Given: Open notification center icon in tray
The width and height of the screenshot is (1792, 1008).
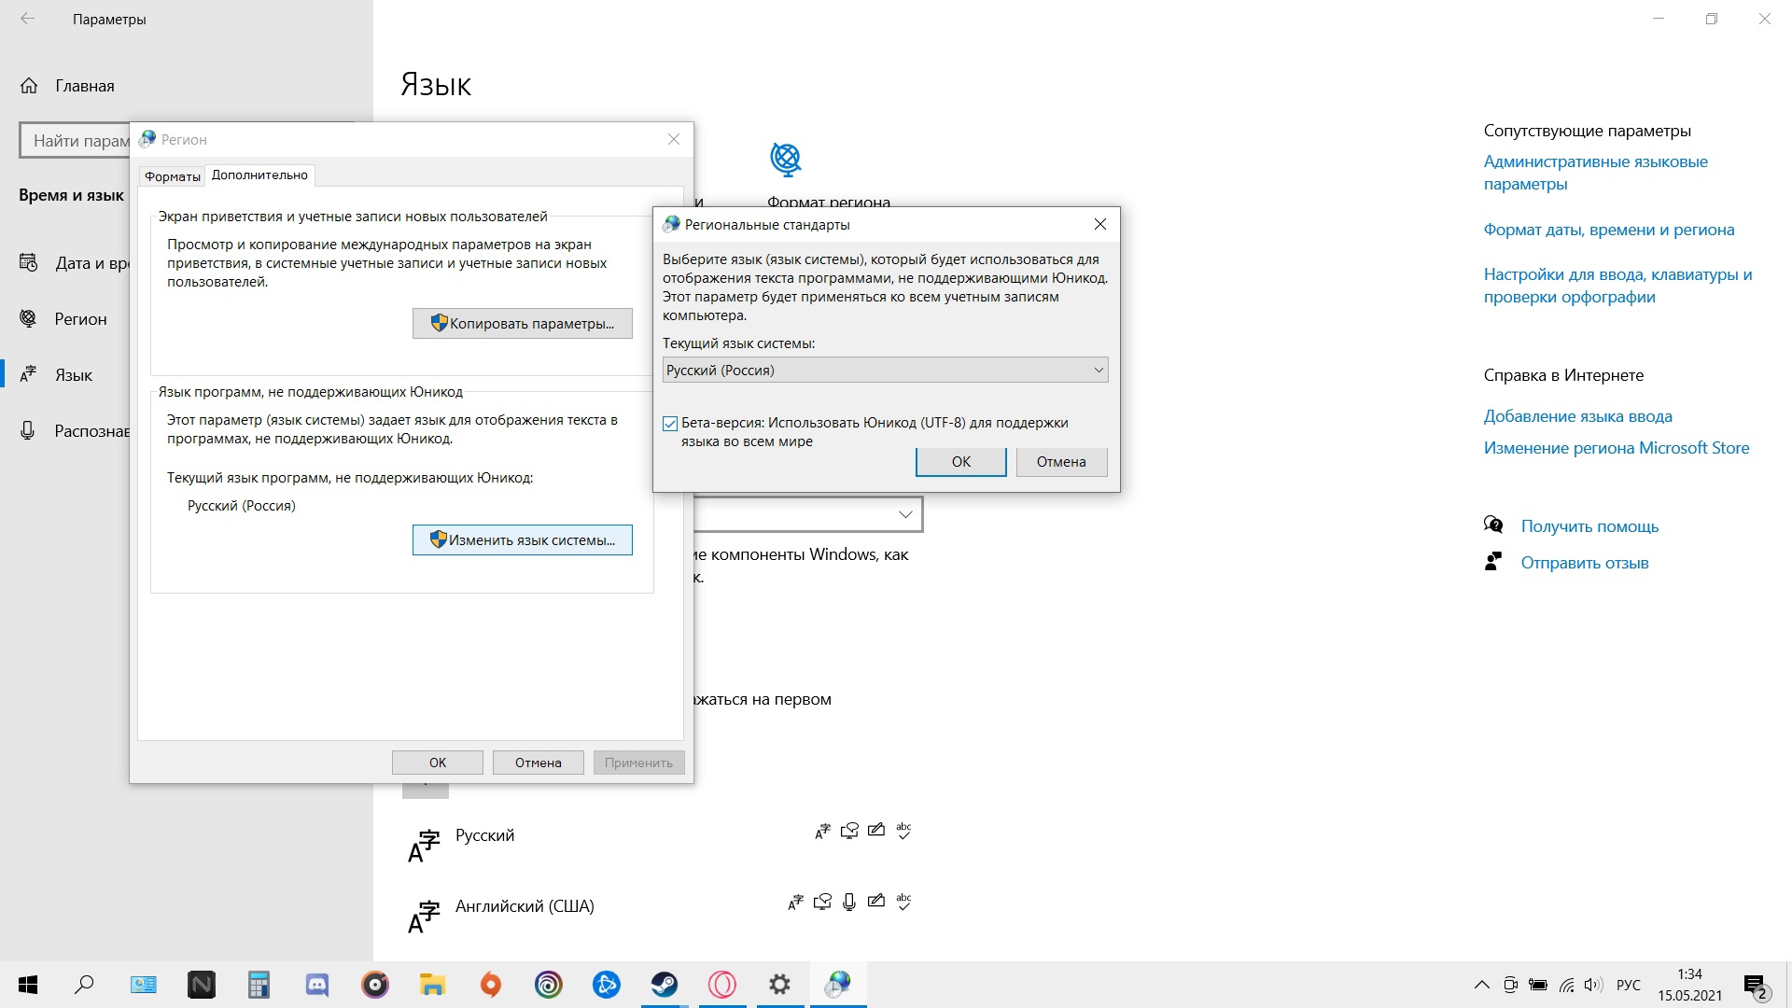Looking at the screenshot, I should click(x=1755, y=986).
